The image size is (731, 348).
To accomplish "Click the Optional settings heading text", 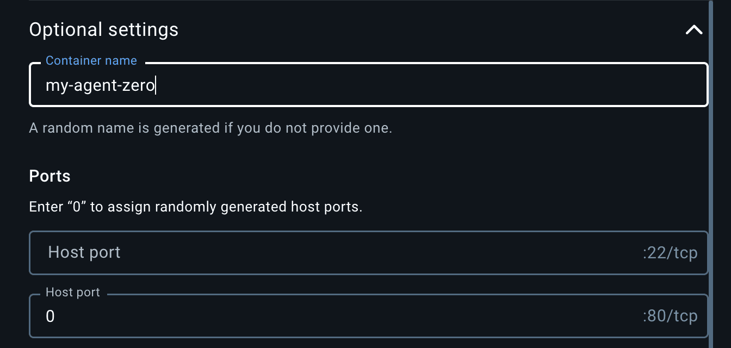I will click(x=103, y=29).
